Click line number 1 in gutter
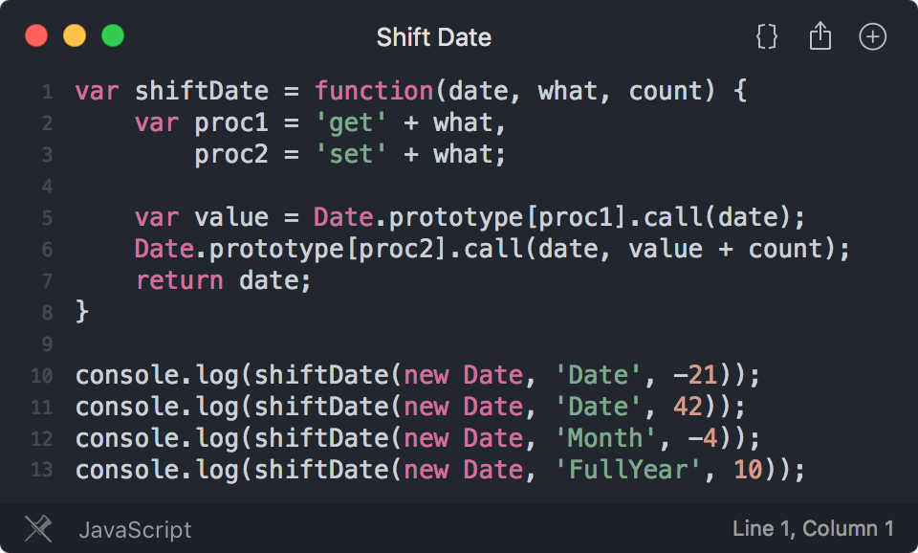The image size is (918, 553). (48, 92)
